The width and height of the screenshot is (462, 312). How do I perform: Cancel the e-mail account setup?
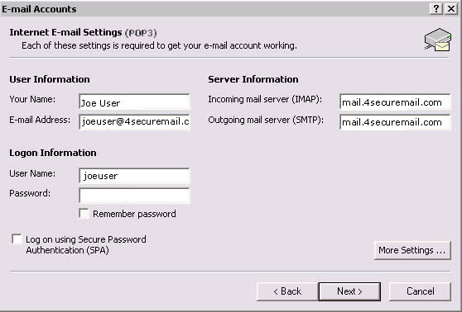pos(420,291)
